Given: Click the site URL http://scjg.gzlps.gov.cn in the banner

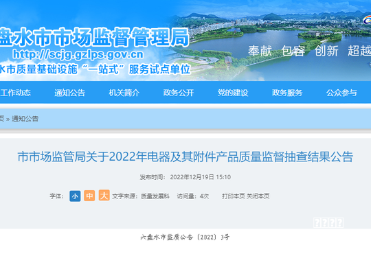Looking at the screenshot, I should coord(78,54).
